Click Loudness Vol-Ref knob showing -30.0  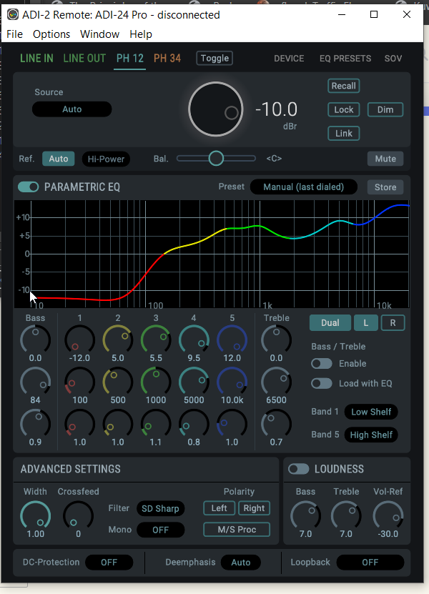tap(388, 515)
